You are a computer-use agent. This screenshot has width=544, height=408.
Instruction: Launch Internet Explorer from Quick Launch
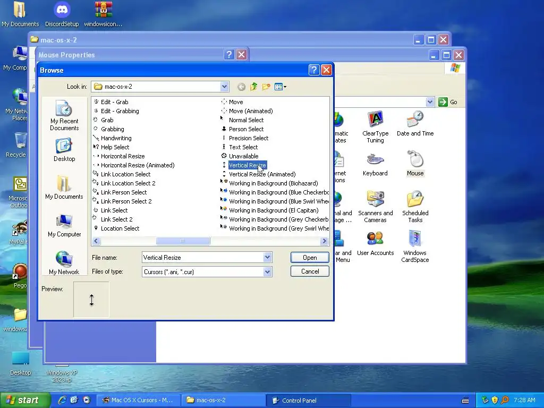point(62,400)
